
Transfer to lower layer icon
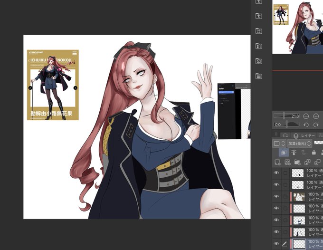(x=307, y=163)
